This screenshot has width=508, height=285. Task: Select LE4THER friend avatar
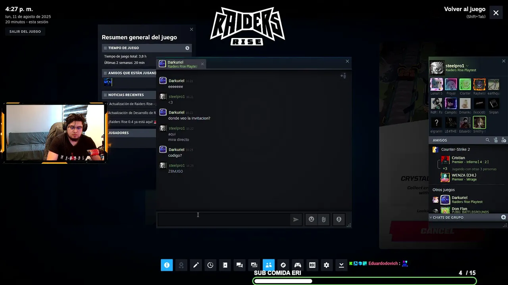[x=451, y=122]
